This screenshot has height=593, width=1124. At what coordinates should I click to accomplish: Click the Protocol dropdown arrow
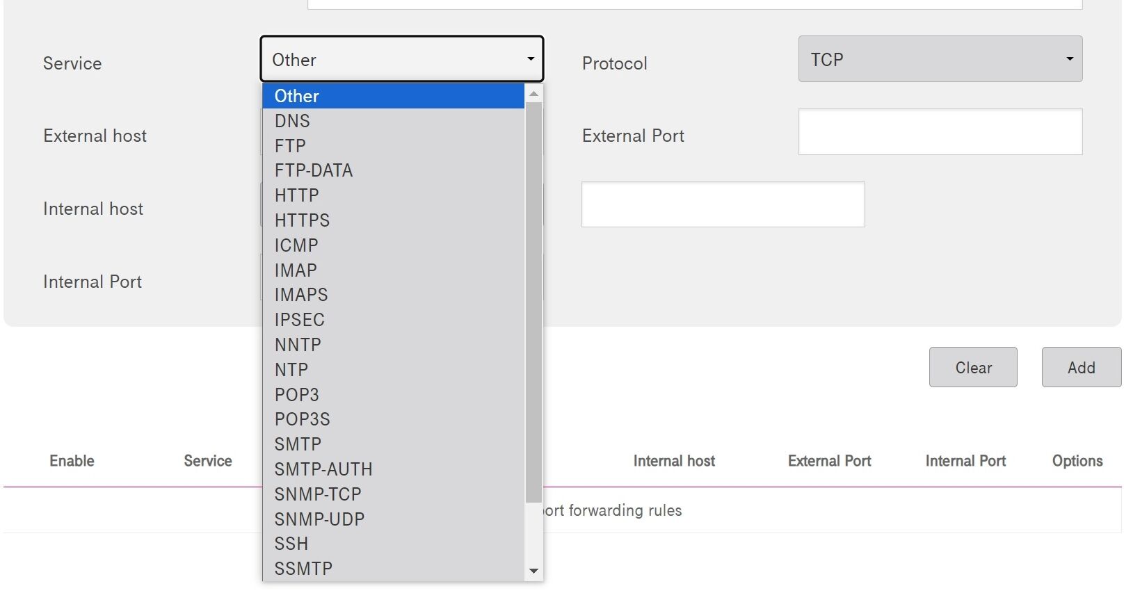[x=1069, y=59]
